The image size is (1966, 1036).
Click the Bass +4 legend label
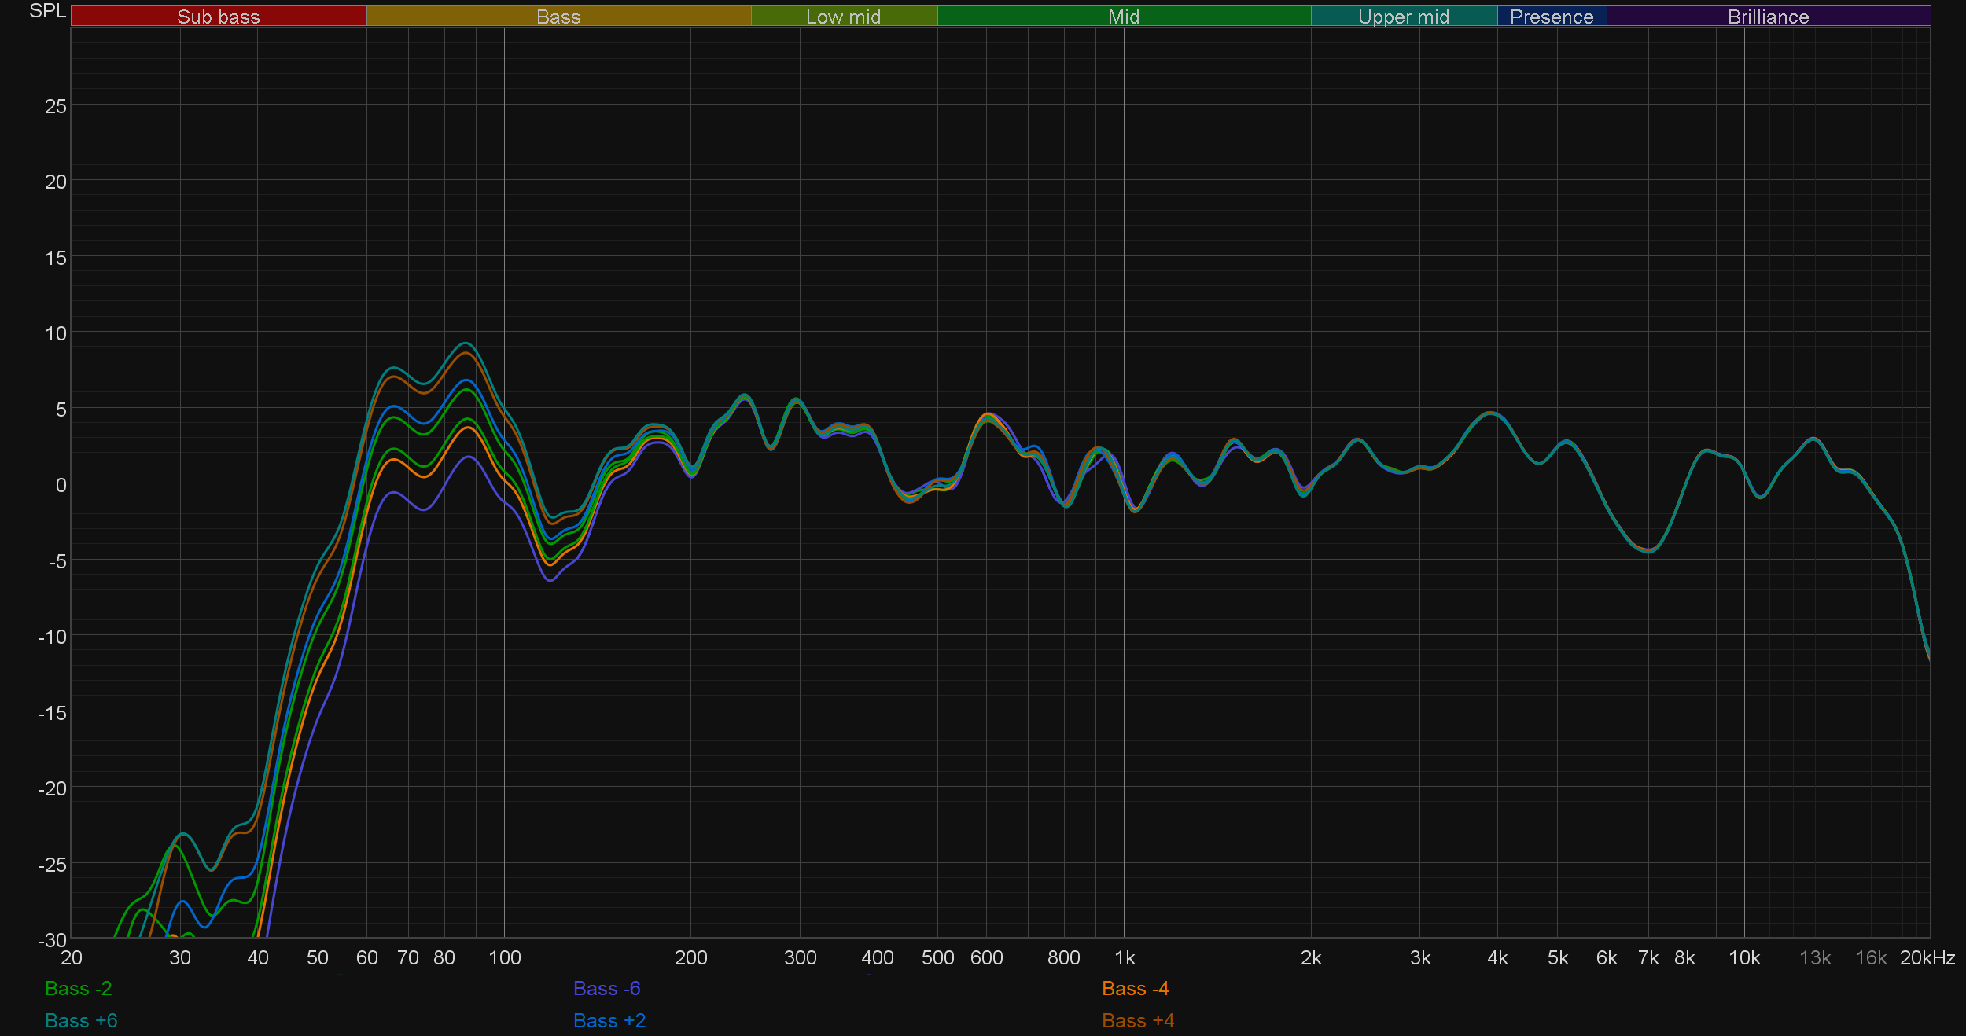(1137, 1020)
